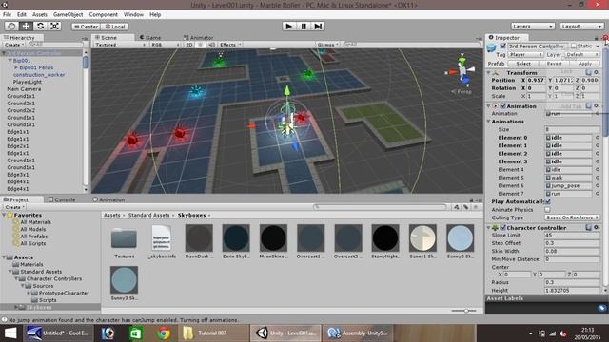Switch to the Animator tab

pos(199,38)
